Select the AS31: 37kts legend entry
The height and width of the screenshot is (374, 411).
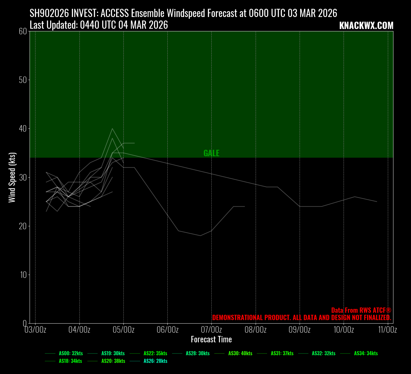(x=282, y=353)
